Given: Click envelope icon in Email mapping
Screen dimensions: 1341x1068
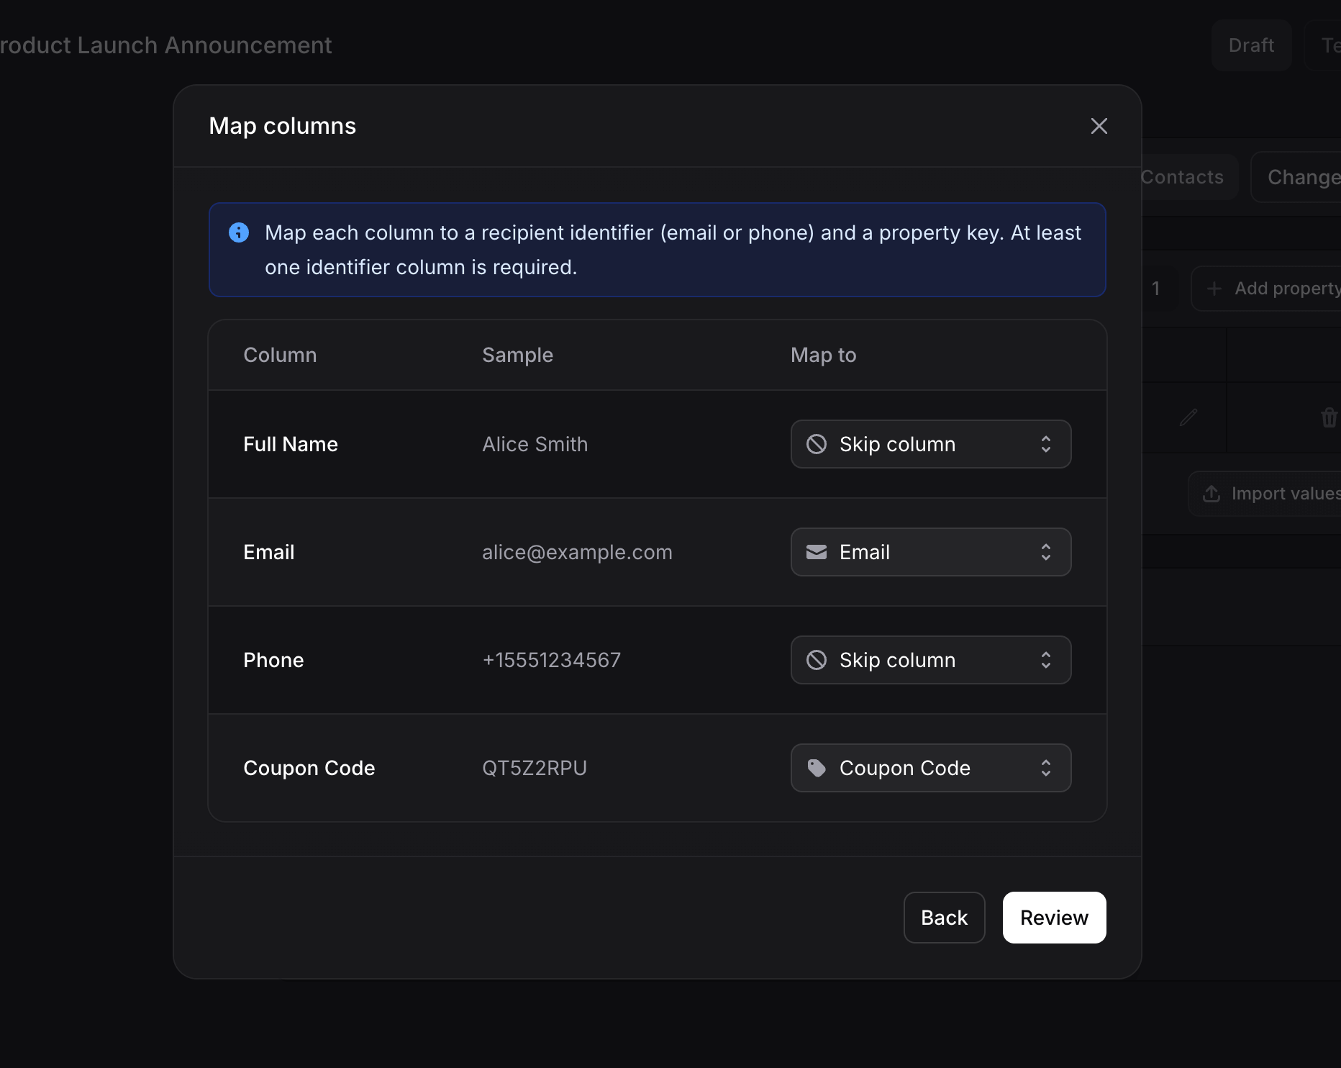Looking at the screenshot, I should (817, 552).
